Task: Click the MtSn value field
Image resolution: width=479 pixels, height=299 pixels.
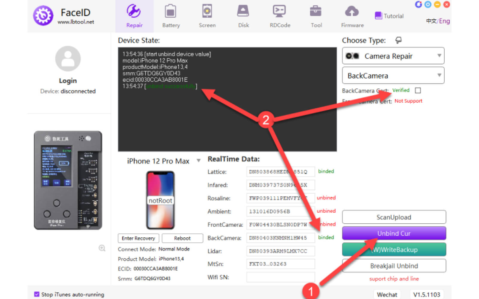Action: (281, 264)
